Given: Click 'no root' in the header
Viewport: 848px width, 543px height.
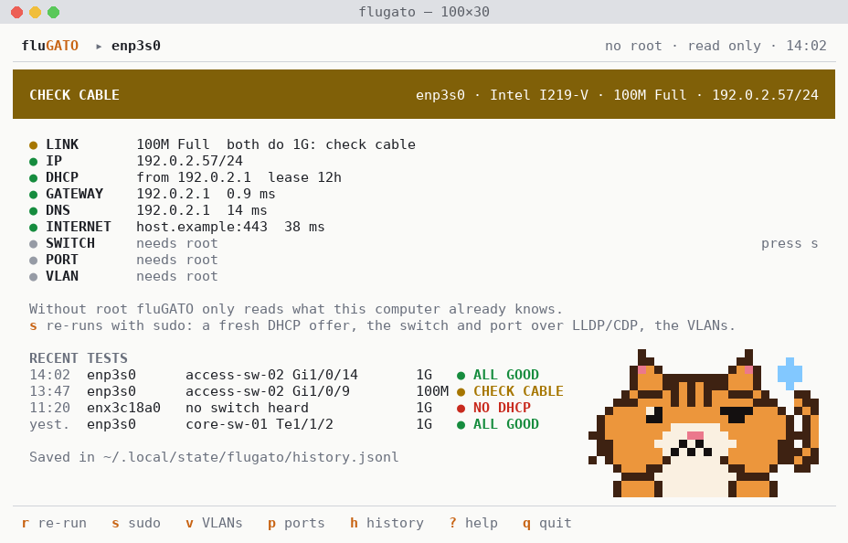Looking at the screenshot, I should pyautogui.click(x=633, y=46).
